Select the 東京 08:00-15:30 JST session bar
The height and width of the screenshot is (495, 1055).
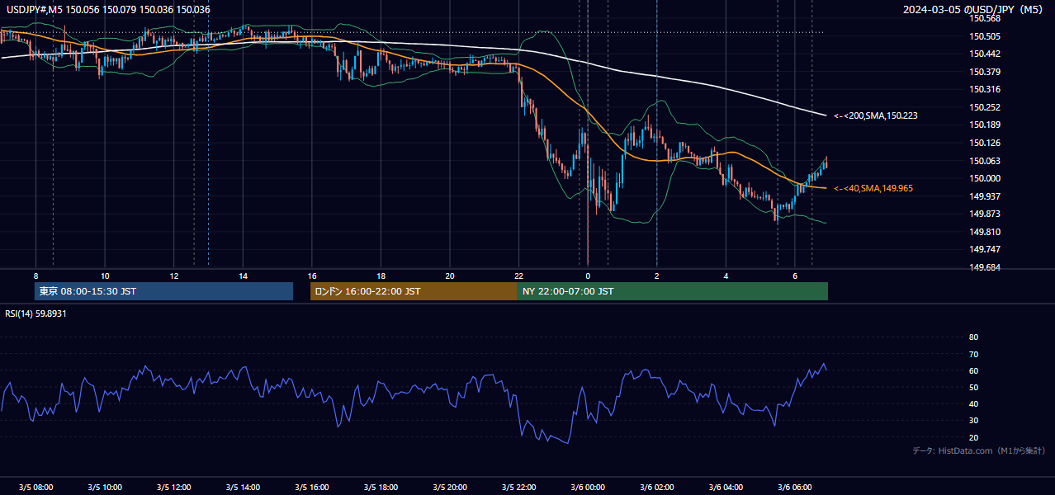click(163, 291)
